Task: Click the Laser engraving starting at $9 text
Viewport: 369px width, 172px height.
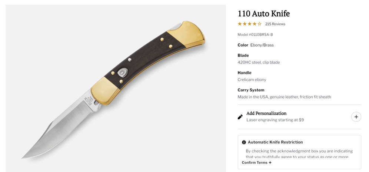Action: coord(275,120)
